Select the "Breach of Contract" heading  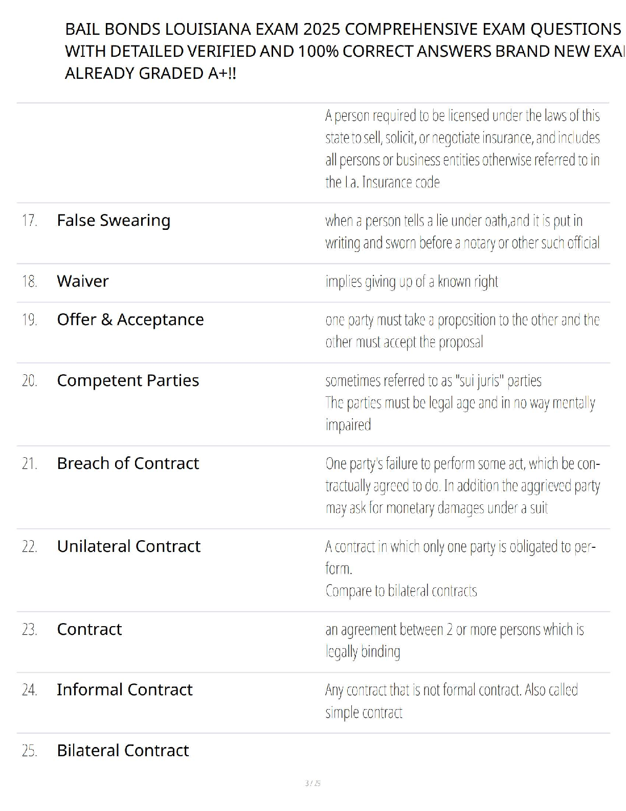128,463
